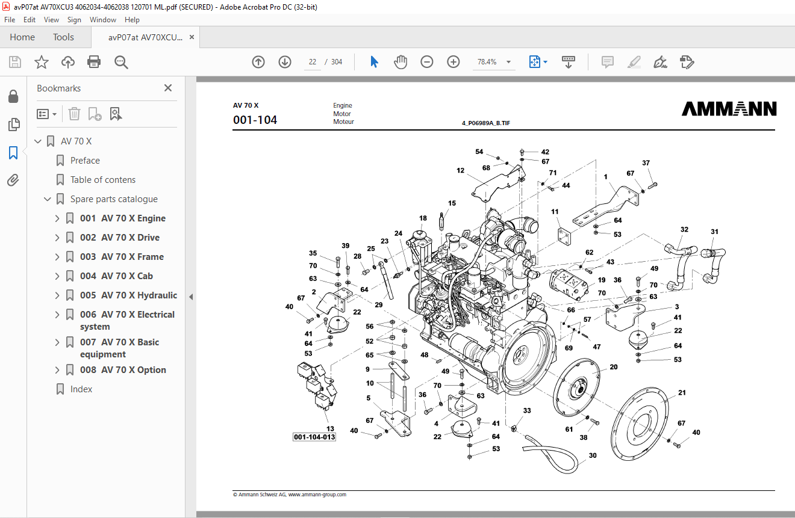Image resolution: width=795 pixels, height=518 pixels.
Task: Click the upload to cloud icon
Action: tap(68, 62)
